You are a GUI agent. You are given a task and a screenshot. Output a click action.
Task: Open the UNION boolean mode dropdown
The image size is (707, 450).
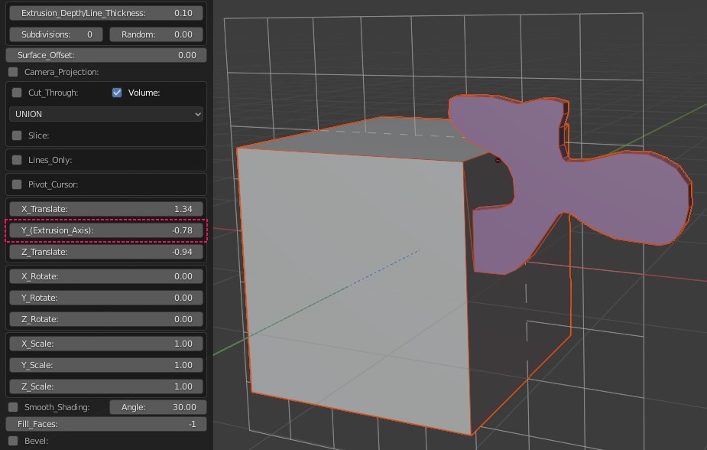(x=106, y=114)
